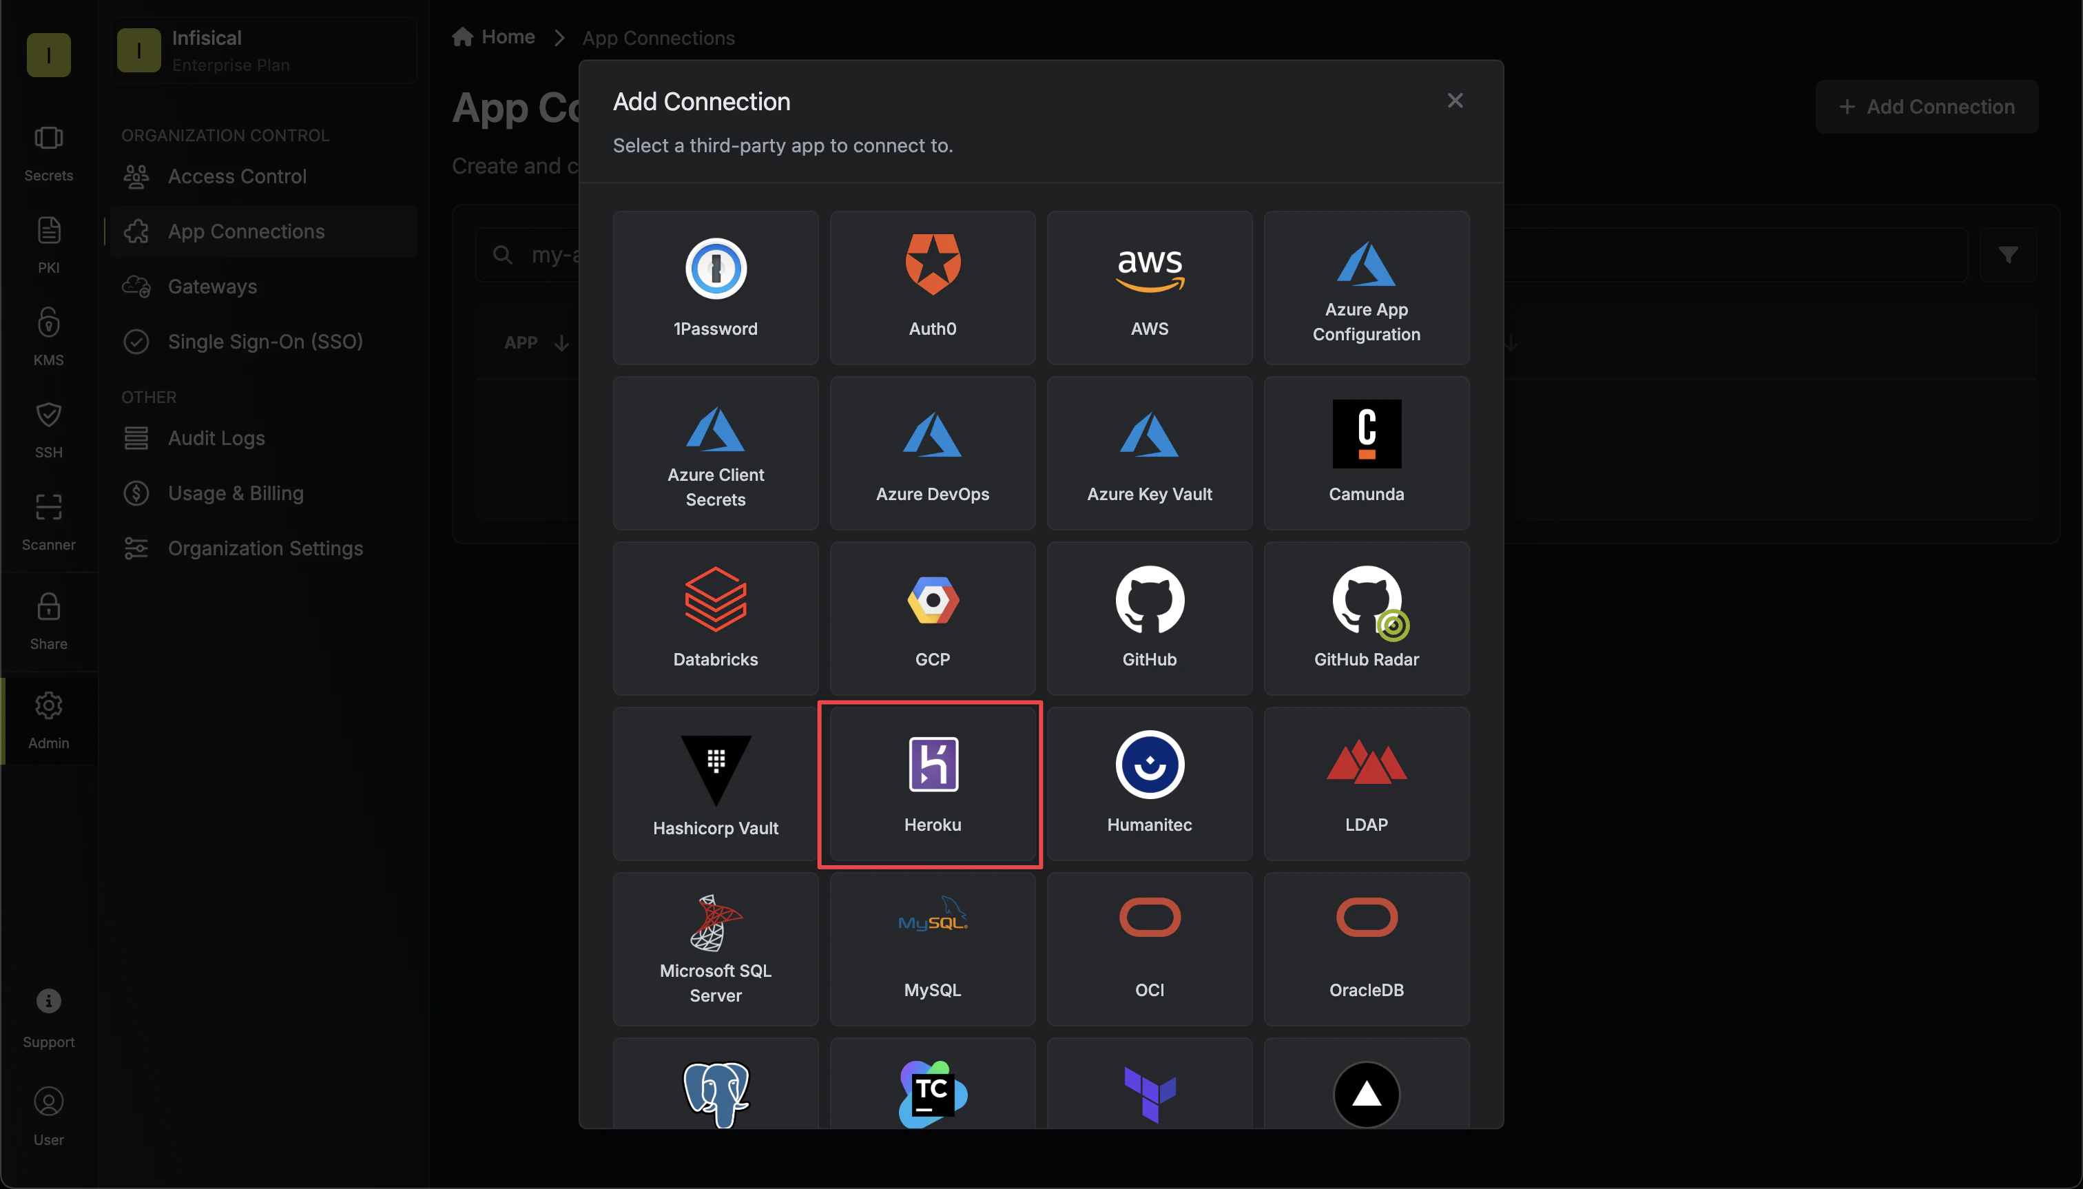
Task: Select the TeamCity TC tile
Action: (x=933, y=1084)
